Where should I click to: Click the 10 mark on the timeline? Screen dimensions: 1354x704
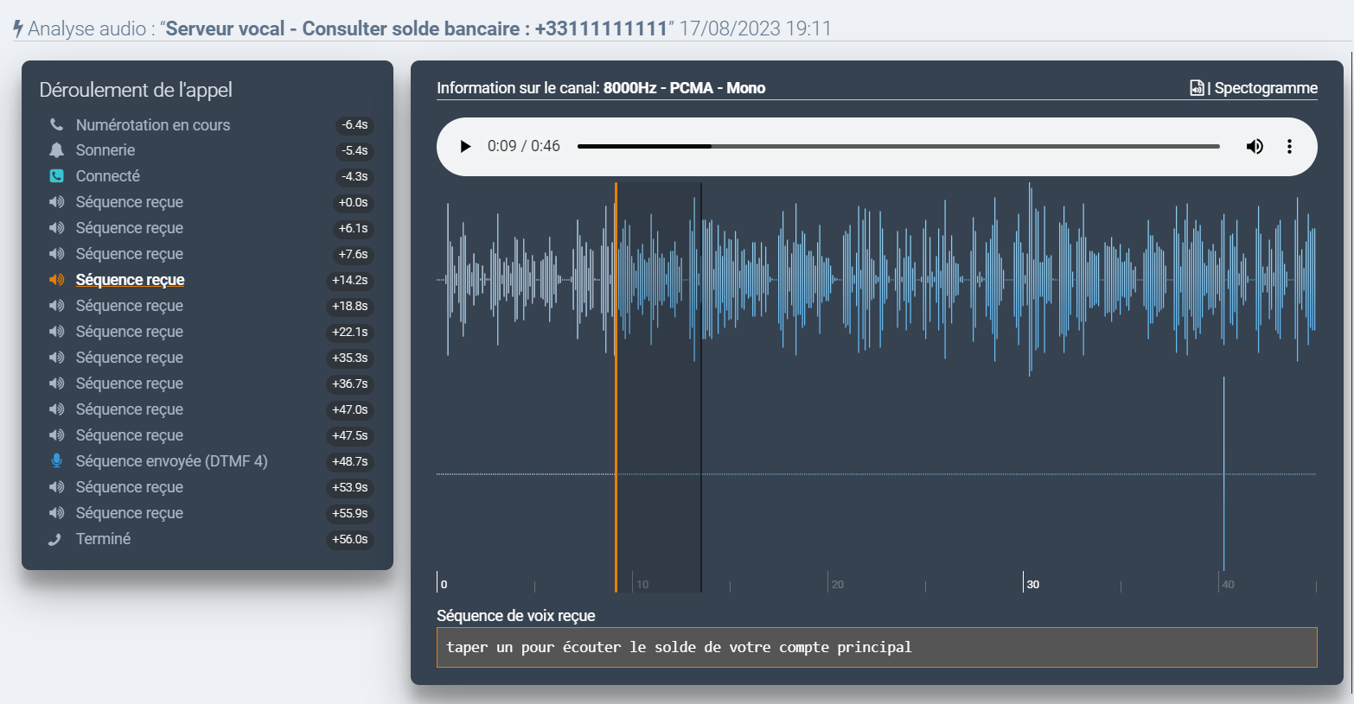642,585
